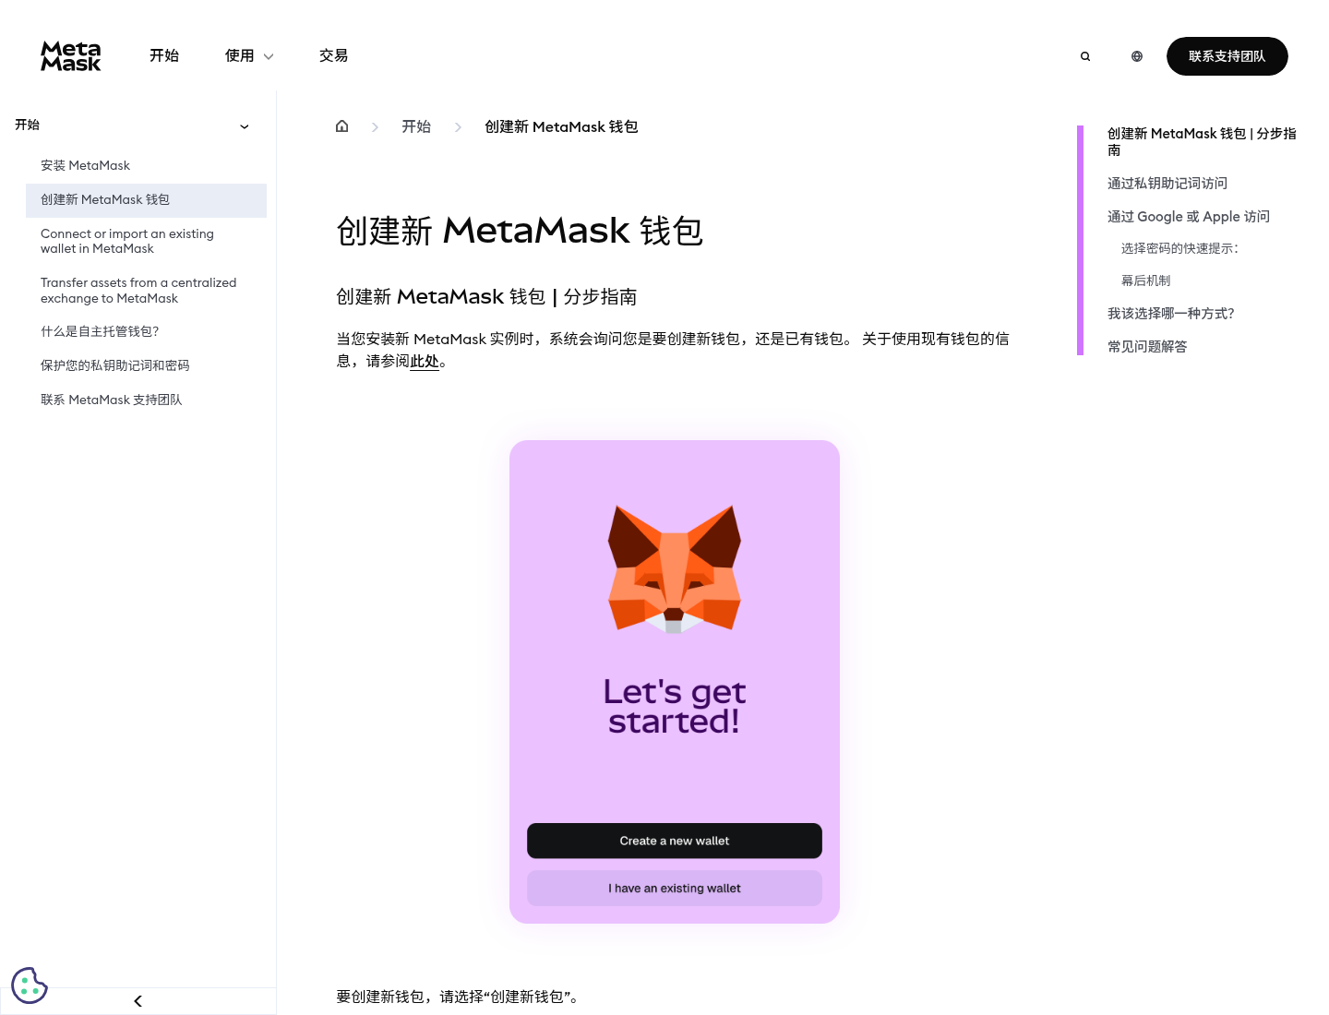Click the page title 创建新 MetaMask 钱包

[520, 231]
